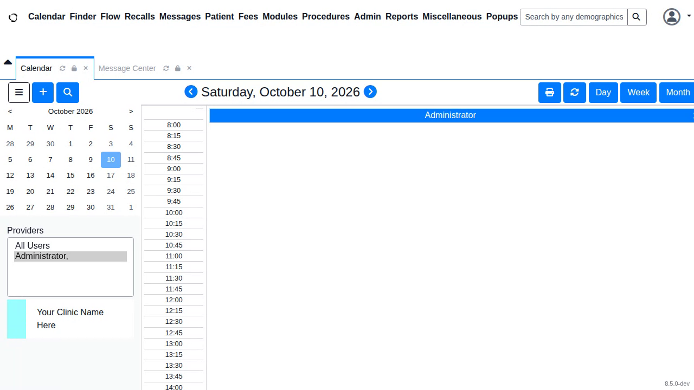Select October 22 in mini calendar
Image resolution: width=694 pixels, height=390 pixels.
coord(70,192)
